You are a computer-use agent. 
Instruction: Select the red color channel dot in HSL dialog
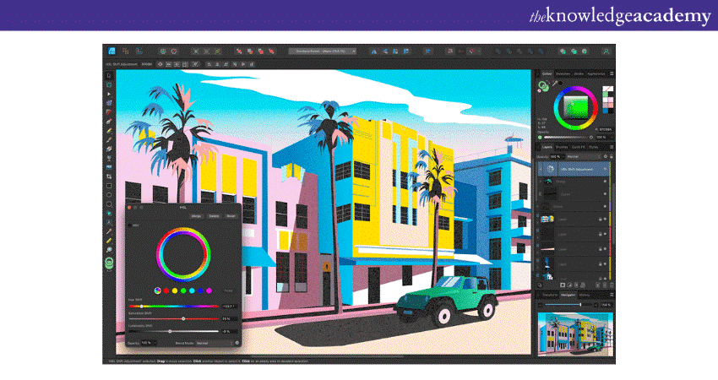166,290
